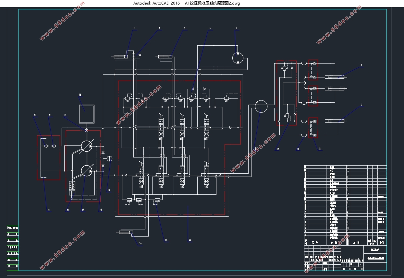Select the upper variable pump circle symbol
This screenshot has width=404, height=278.
click(86, 146)
